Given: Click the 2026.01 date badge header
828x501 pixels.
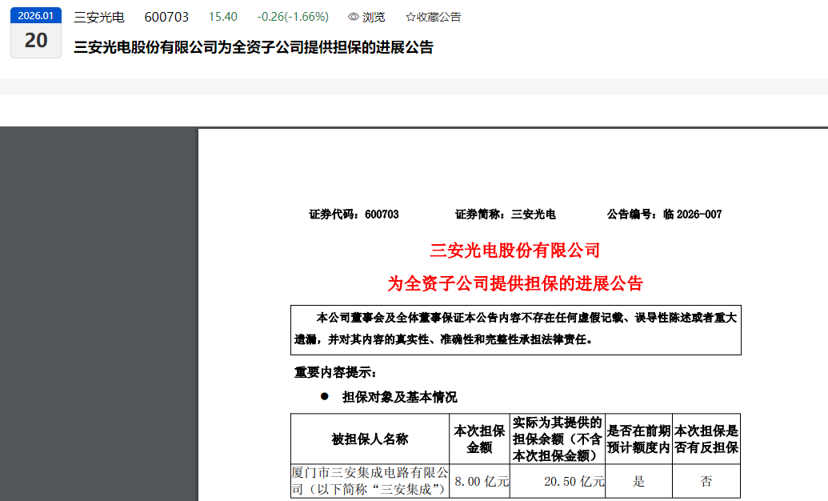Looking at the screenshot, I should coord(36,16).
